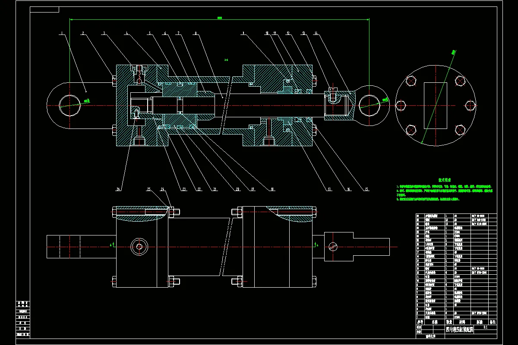
Task: Click leader callout number 8 above drawing
Action: pos(196,33)
